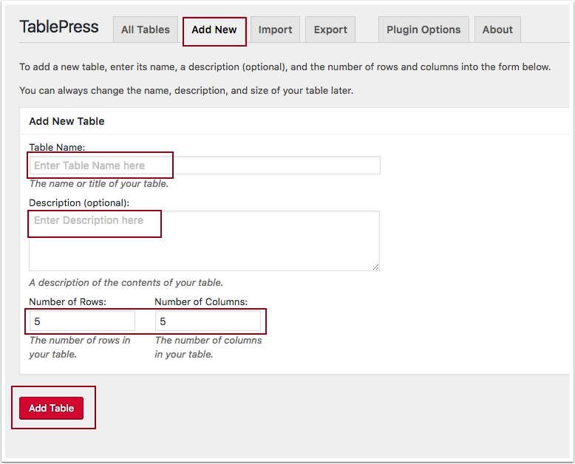Click 'The number of rows in your table.' hint
This screenshot has width=575, height=464.
coord(80,347)
